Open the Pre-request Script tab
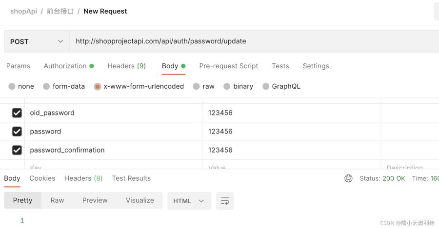Viewport: 439px width, 228px height. click(228, 66)
